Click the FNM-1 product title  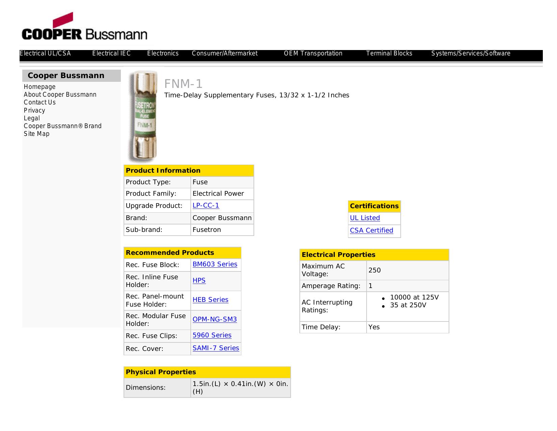tap(183, 84)
